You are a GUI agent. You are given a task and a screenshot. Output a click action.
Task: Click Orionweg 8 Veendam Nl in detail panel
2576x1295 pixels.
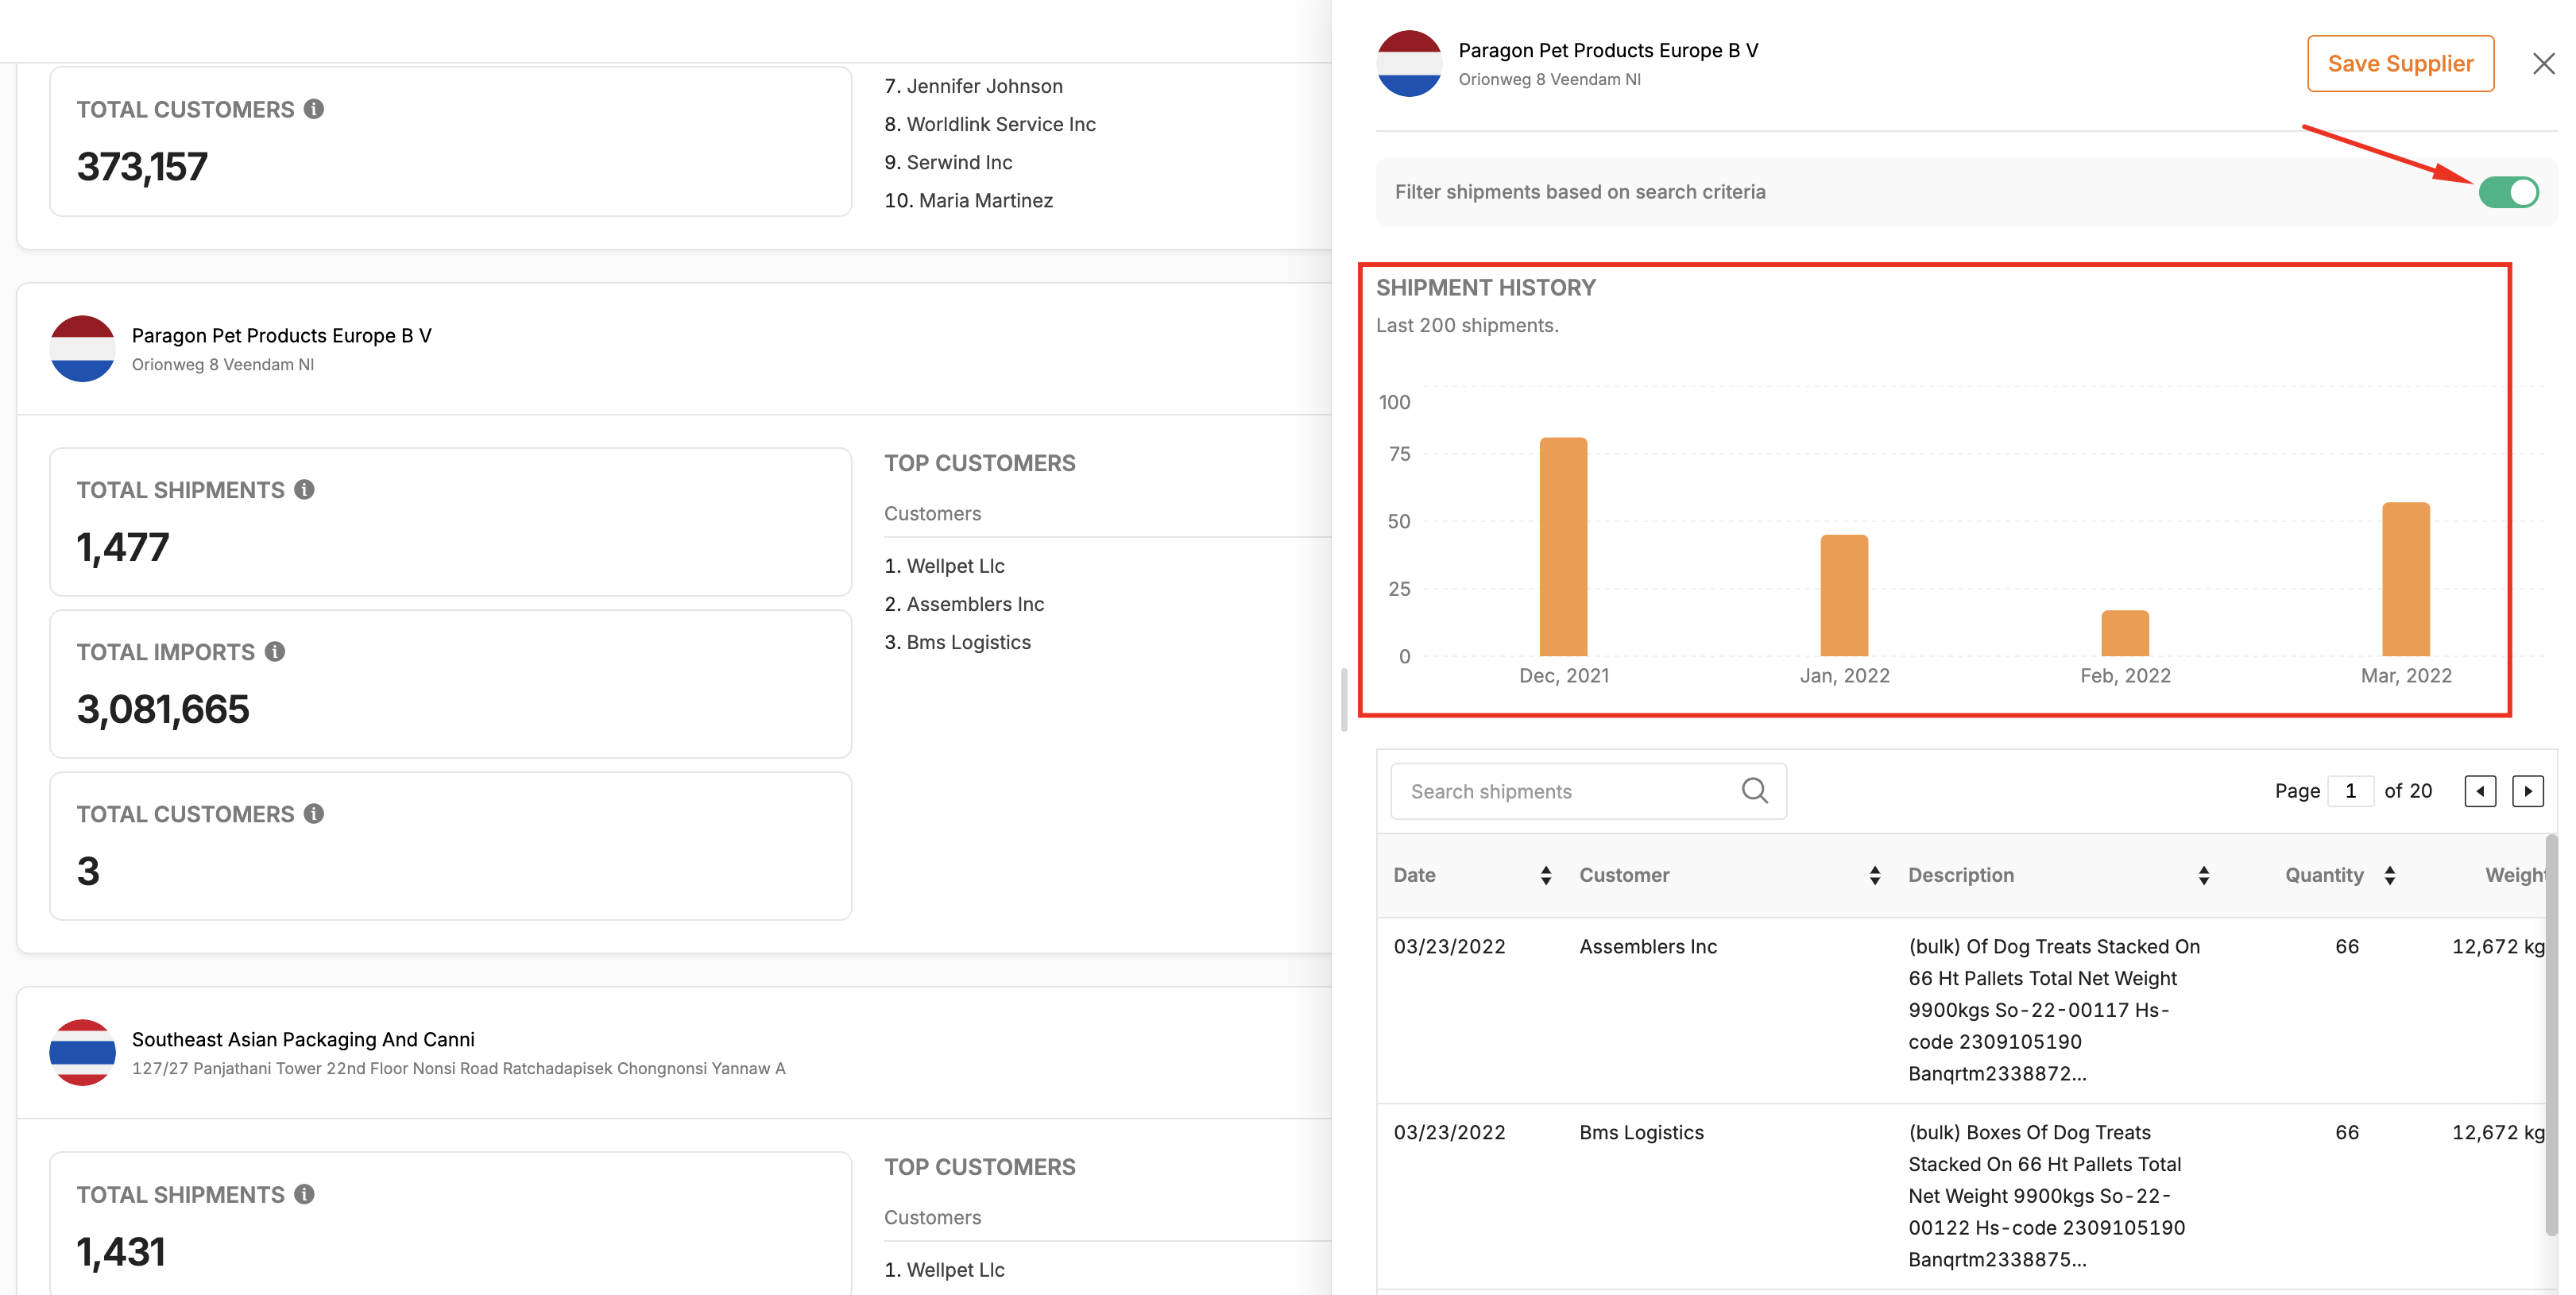tap(1549, 79)
